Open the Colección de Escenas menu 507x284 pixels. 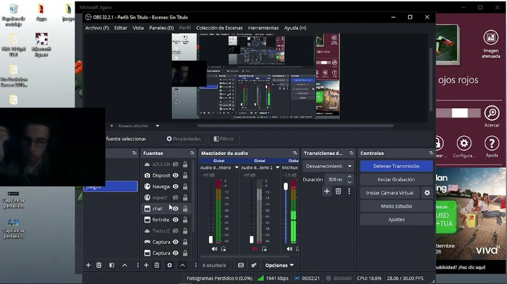pos(220,28)
